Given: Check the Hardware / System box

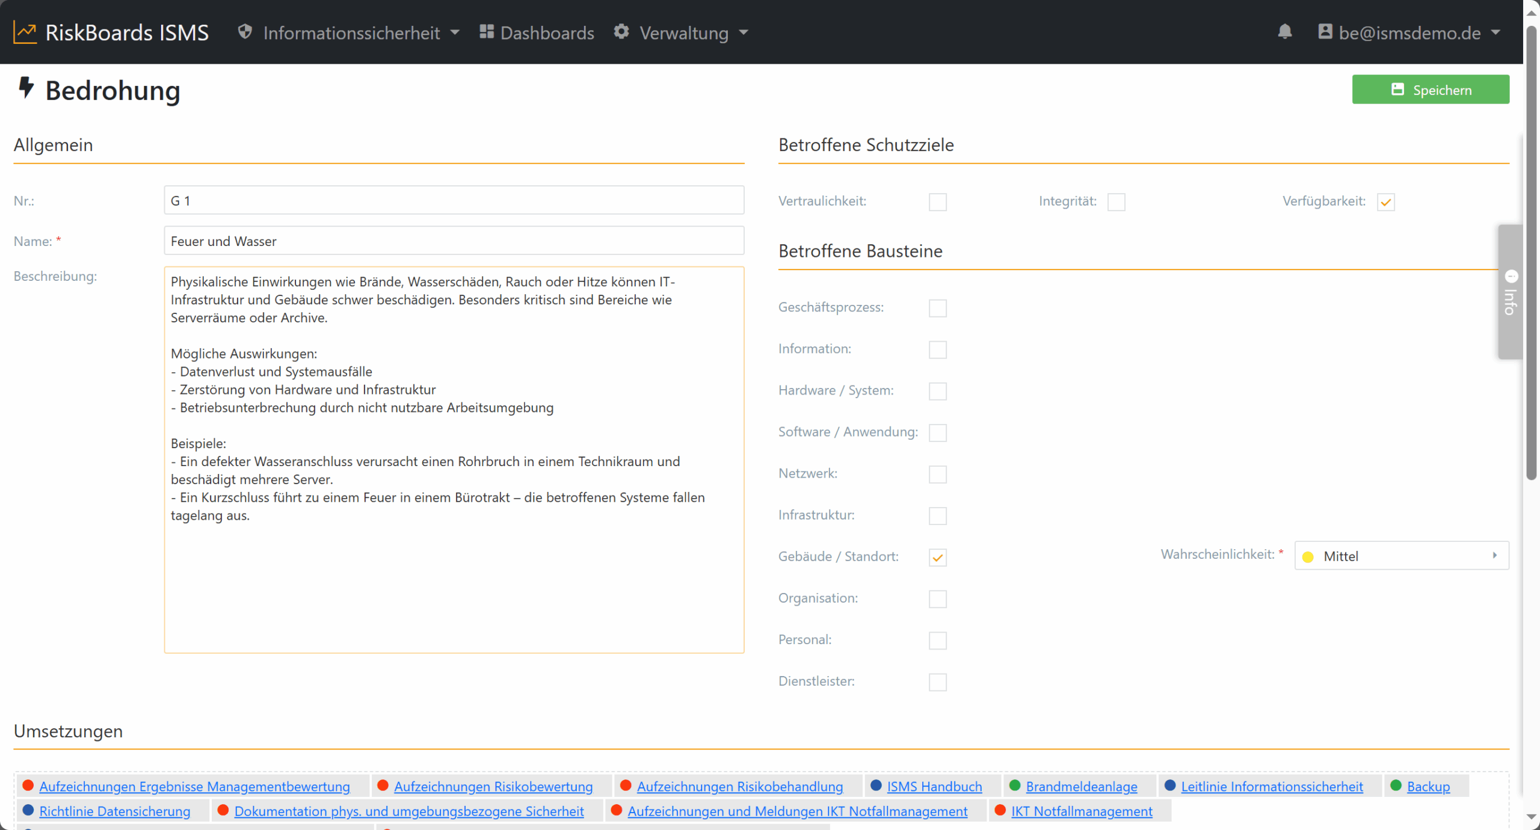Looking at the screenshot, I should coord(937,391).
